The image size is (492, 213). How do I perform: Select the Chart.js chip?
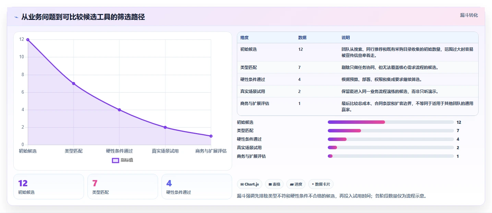click(x=250, y=184)
